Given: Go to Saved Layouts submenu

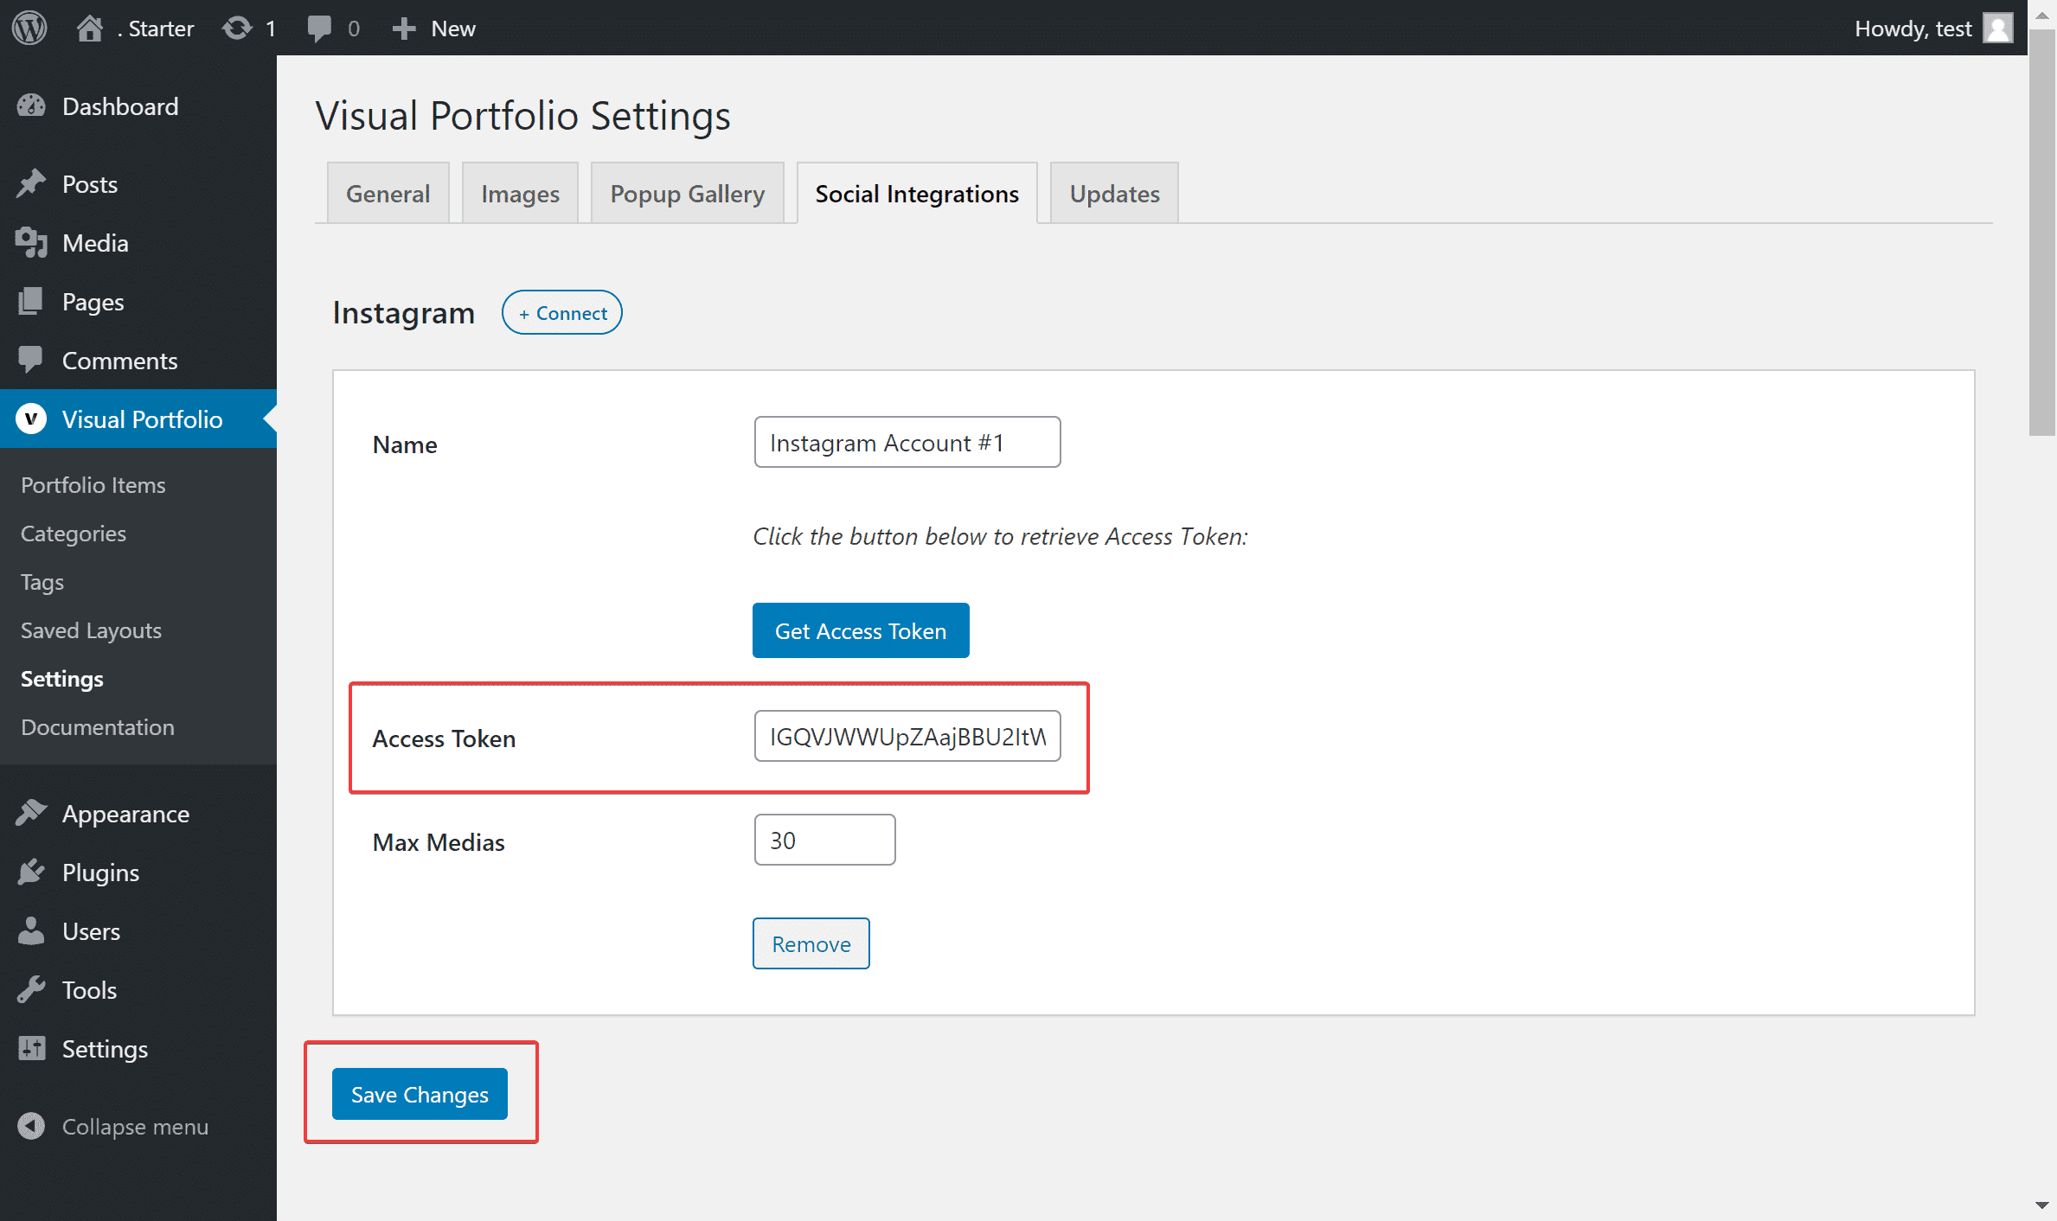Looking at the screenshot, I should [x=91, y=630].
